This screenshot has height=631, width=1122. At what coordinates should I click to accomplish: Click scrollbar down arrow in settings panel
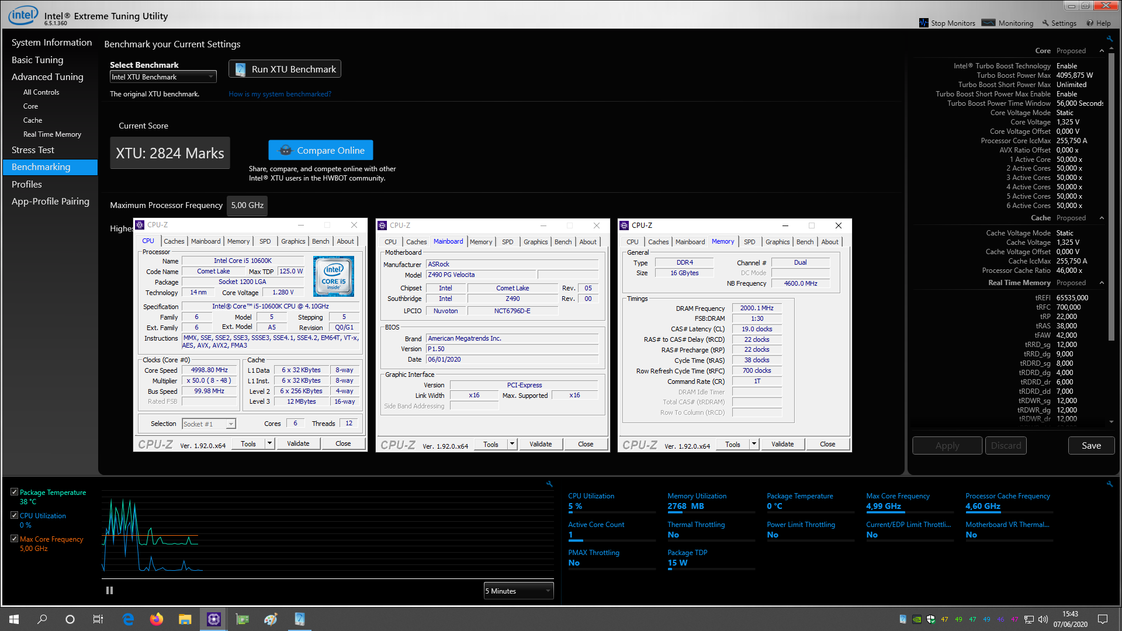pyautogui.click(x=1111, y=421)
